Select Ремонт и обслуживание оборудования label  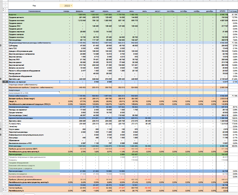(34, 71)
